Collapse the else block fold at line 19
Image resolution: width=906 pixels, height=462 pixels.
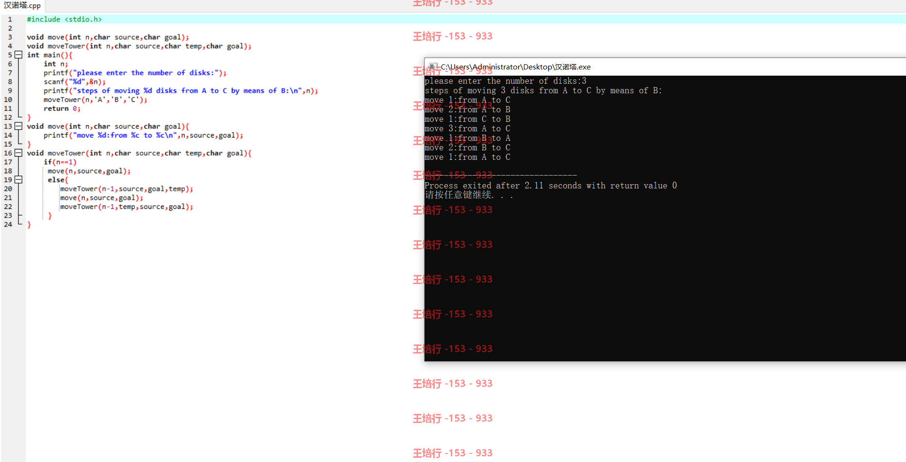coord(19,179)
